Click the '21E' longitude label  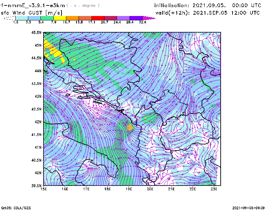coord(171,189)
